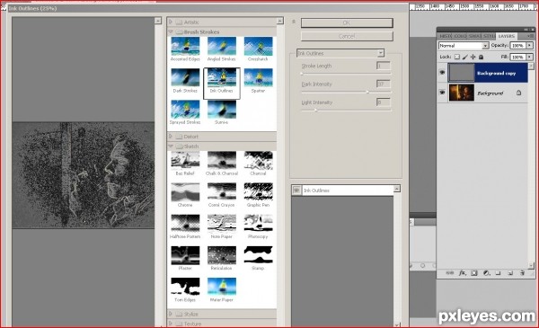Hide the Background layer
539x328 pixels.
442,93
